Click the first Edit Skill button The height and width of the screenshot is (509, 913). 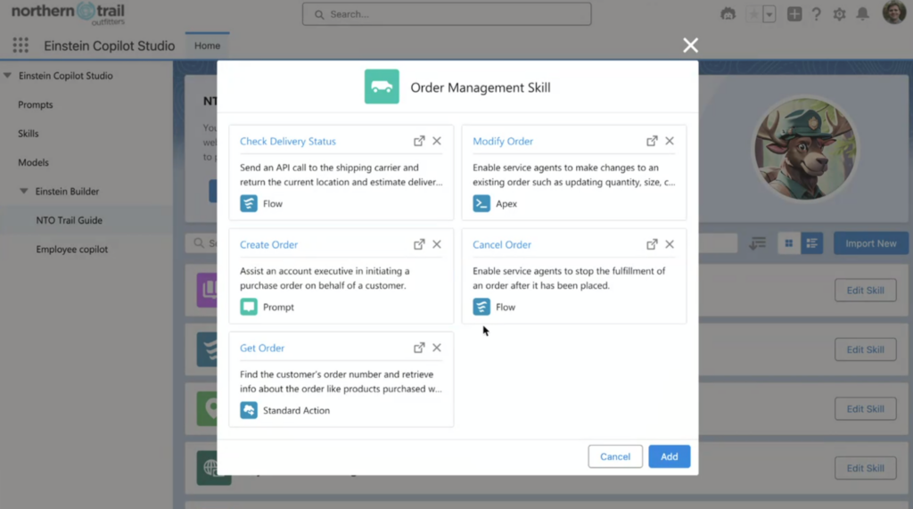point(865,290)
